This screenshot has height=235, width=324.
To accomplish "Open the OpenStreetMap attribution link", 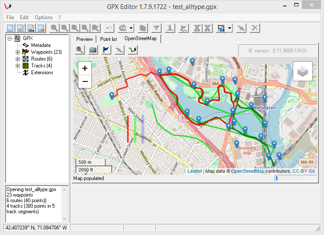I will (x=248, y=171).
